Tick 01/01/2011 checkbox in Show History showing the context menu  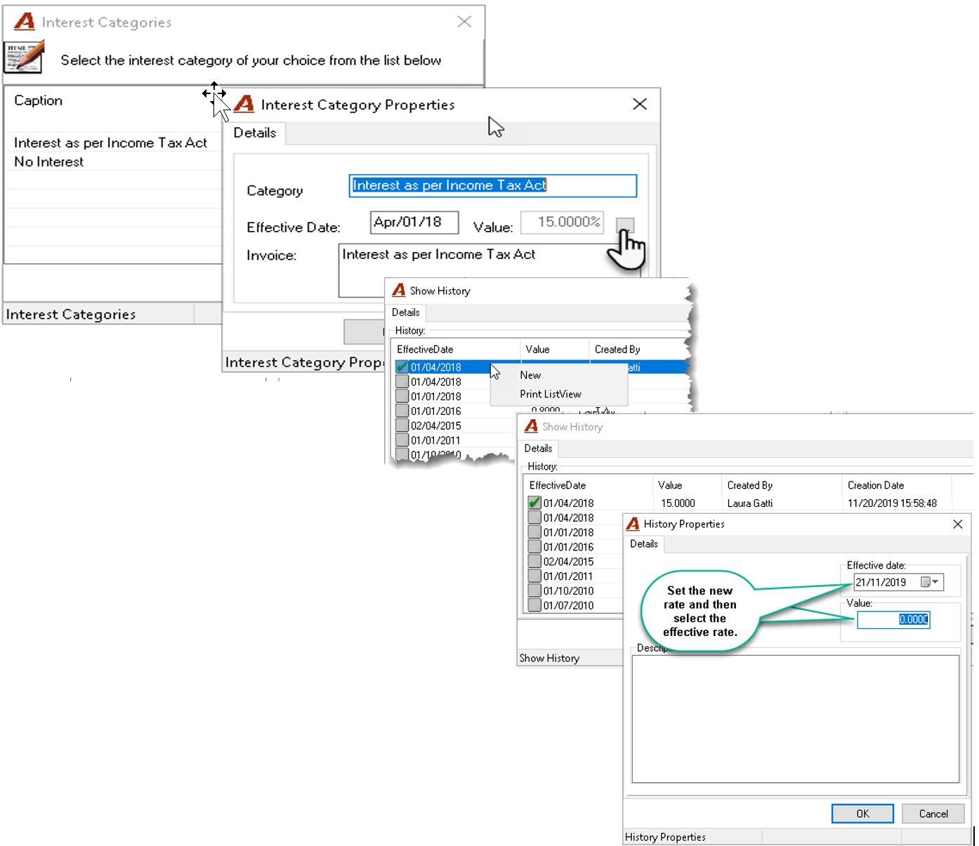click(x=402, y=440)
